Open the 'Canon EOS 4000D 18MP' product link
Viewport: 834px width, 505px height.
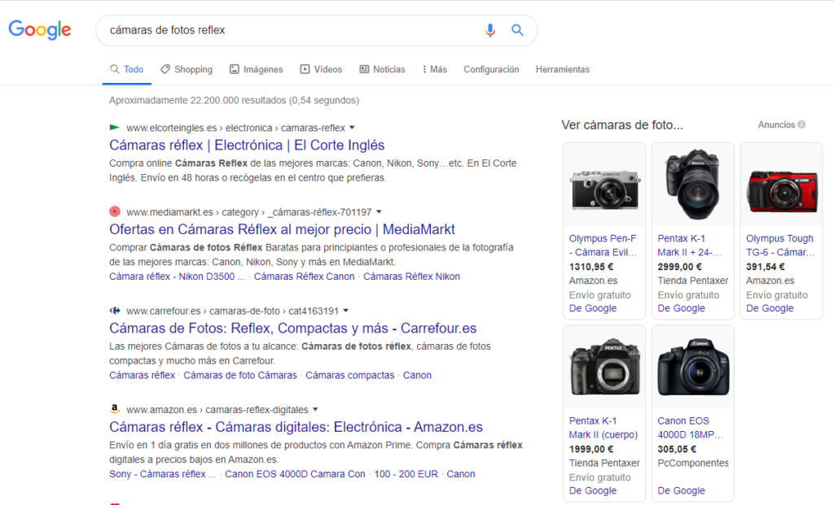(691, 428)
